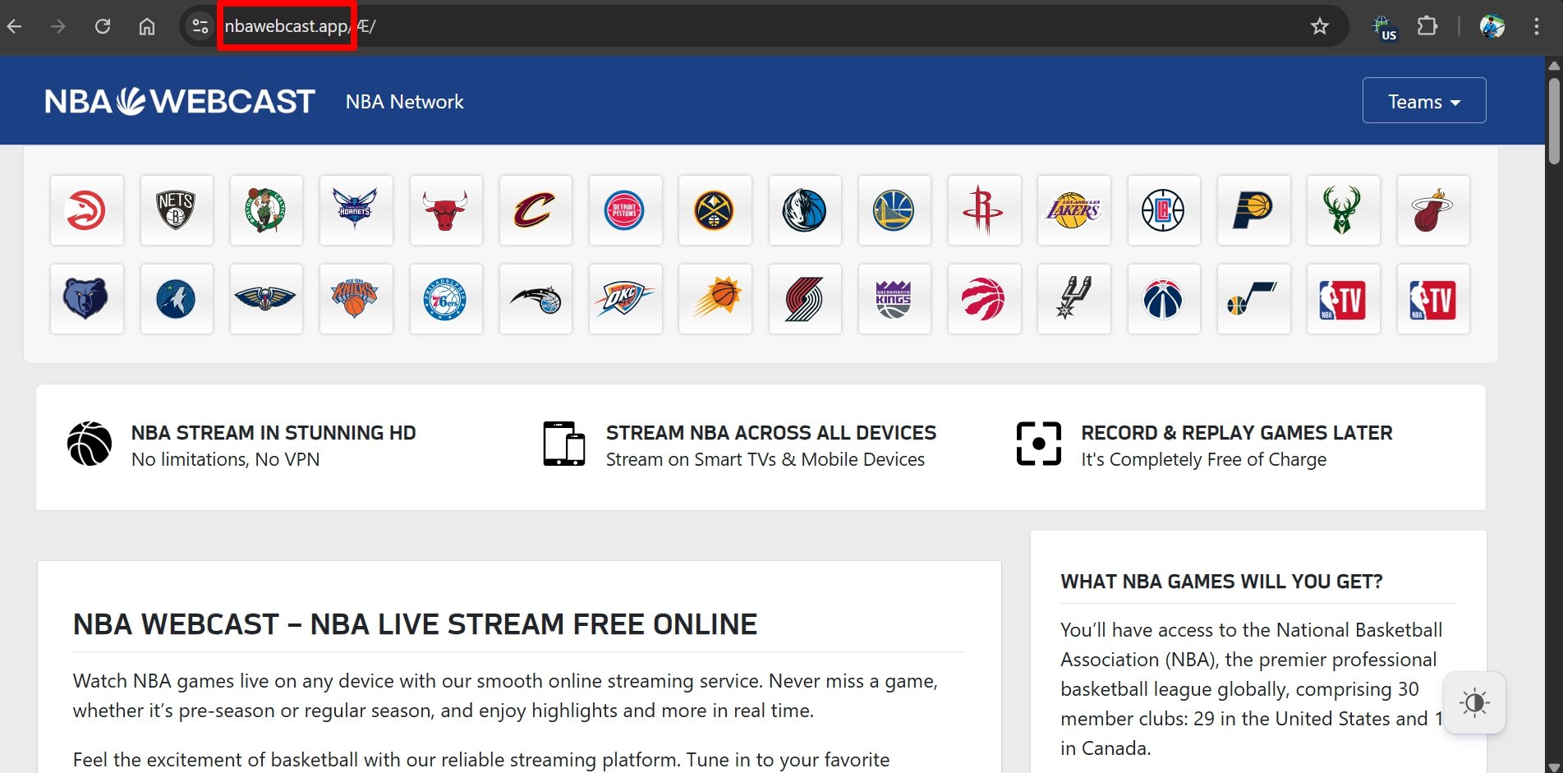1563x773 pixels.
Task: Select the Toronto Raptors logo
Action: 984,299
